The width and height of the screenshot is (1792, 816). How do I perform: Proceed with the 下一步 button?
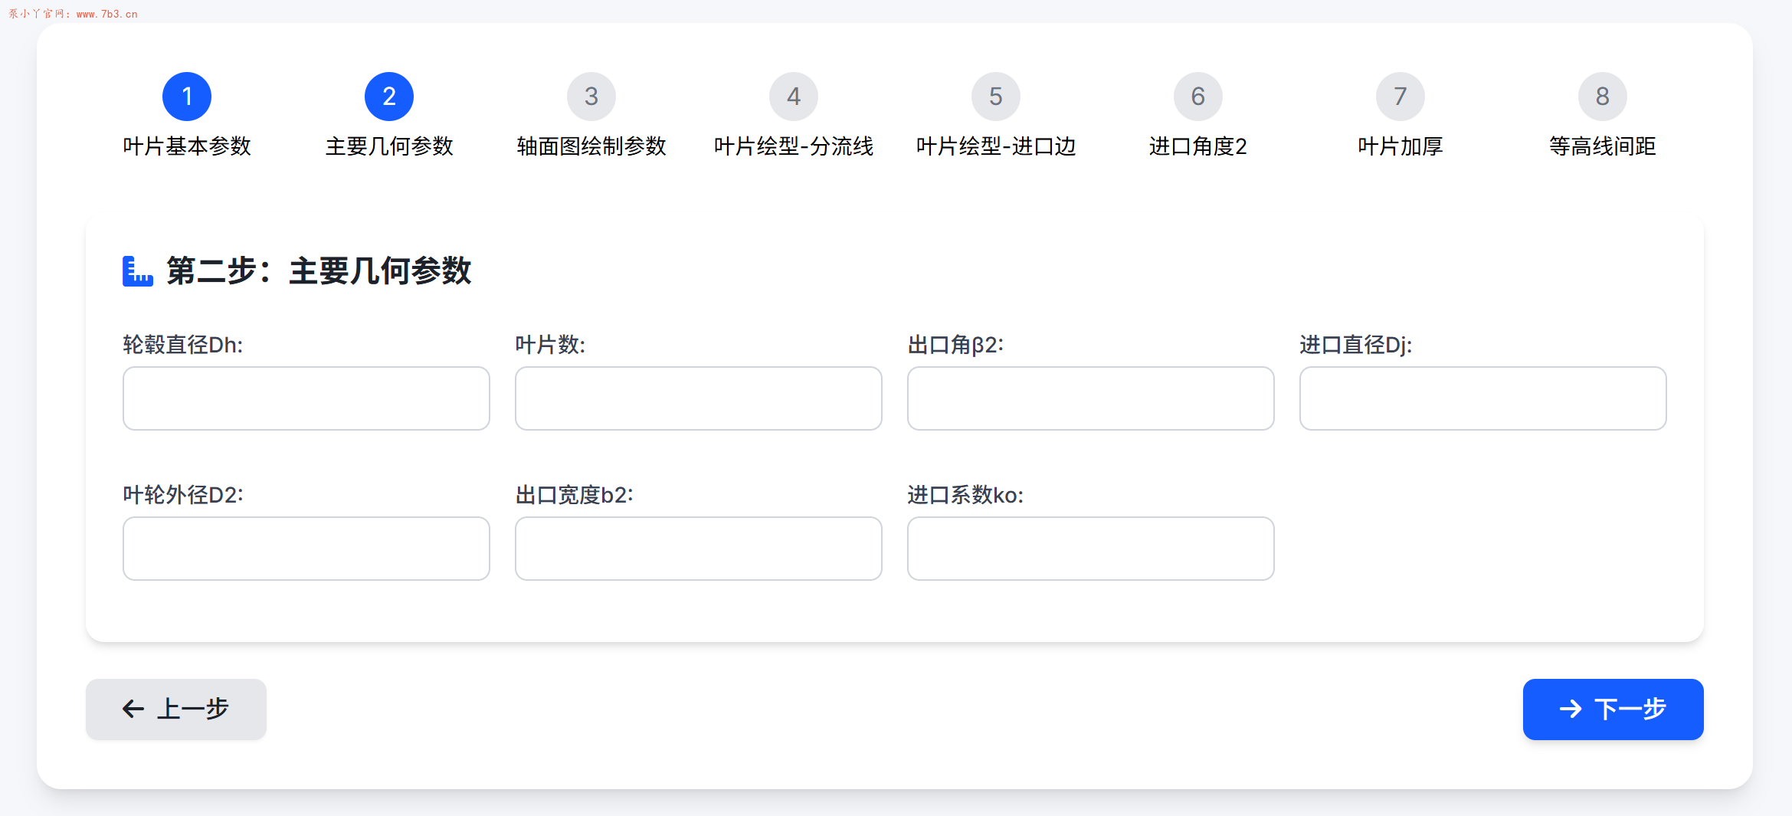pyautogui.click(x=1613, y=709)
